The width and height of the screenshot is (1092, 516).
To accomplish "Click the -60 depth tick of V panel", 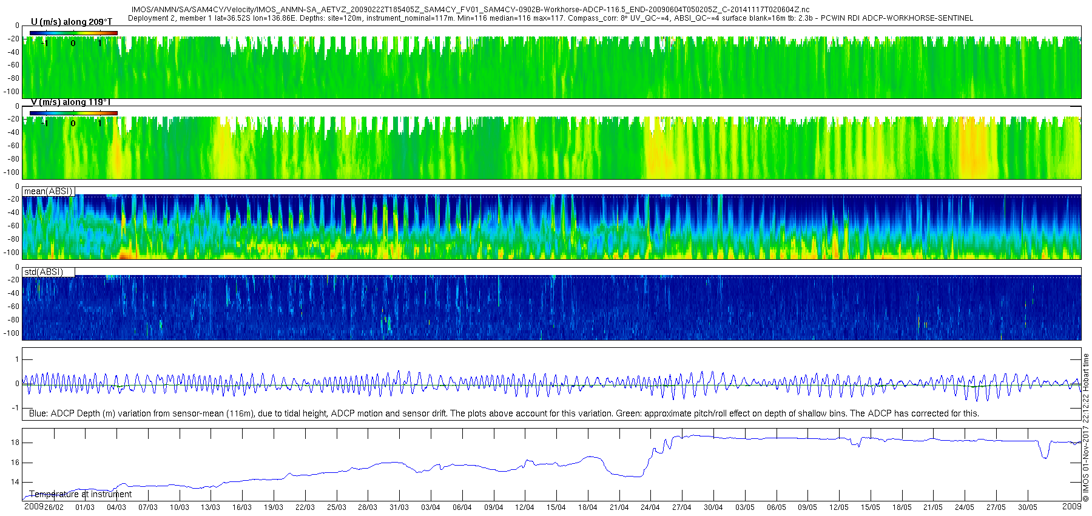I will point(13,146).
